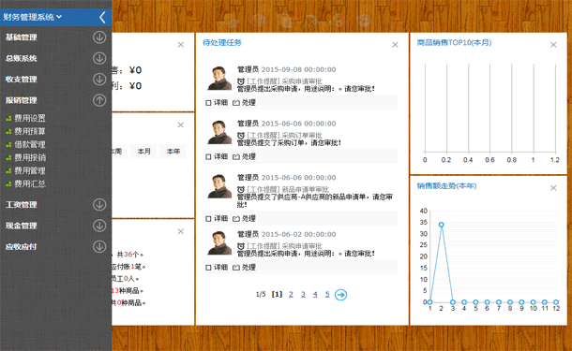Open 费用设置 in the sidebar

30,118
